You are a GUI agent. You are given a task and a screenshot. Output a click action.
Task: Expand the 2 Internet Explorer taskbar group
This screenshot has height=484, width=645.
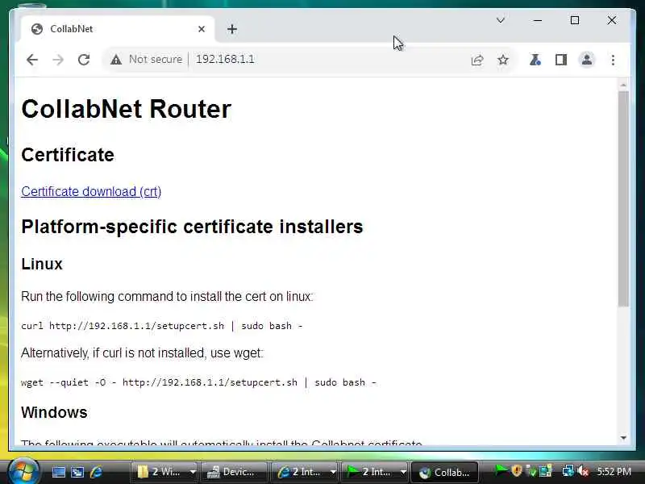pos(305,472)
